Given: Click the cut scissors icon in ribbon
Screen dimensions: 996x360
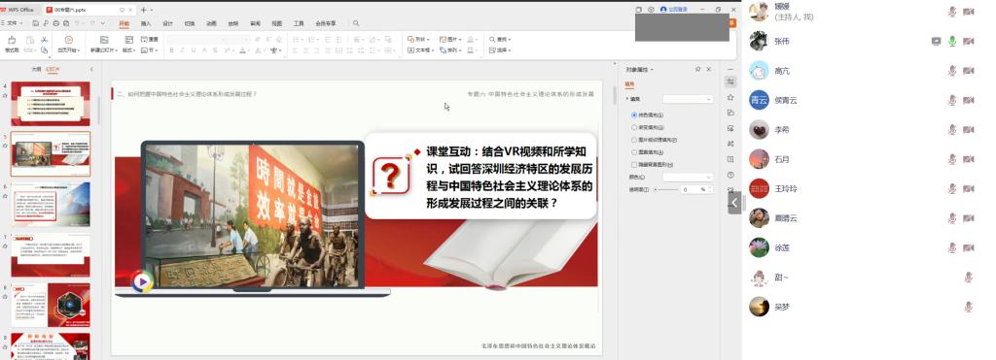Looking at the screenshot, I should pyautogui.click(x=44, y=39).
